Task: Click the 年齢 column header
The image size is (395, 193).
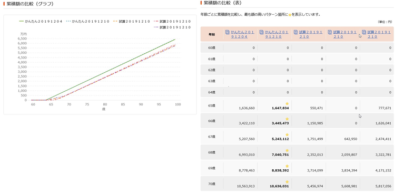Action: [212, 34]
